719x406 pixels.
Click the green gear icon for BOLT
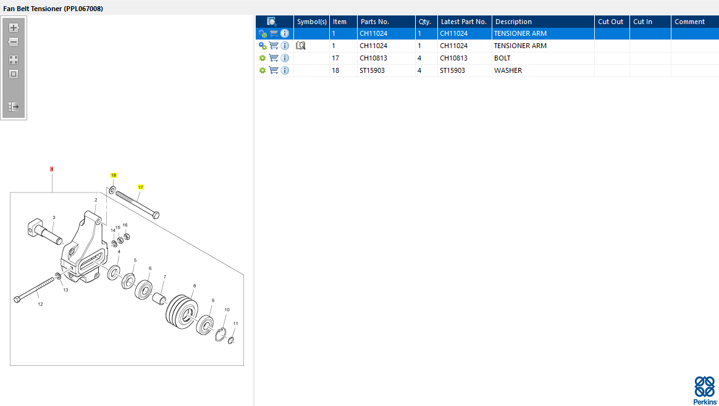pos(263,58)
